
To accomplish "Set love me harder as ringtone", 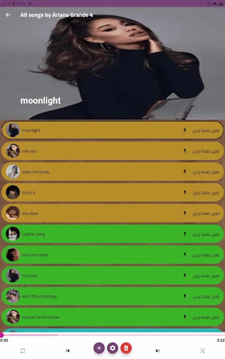I will 206,255.
